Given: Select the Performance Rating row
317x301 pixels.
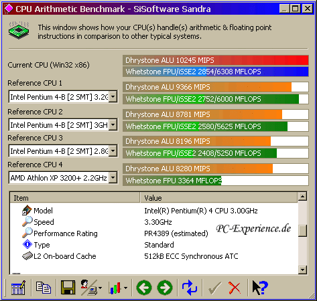Looking at the screenshot, I should tap(154, 233).
